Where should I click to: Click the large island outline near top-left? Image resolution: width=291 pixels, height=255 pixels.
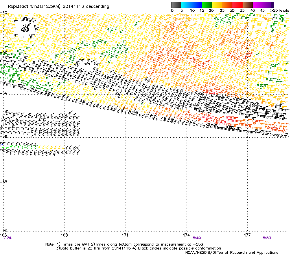click(x=26, y=27)
